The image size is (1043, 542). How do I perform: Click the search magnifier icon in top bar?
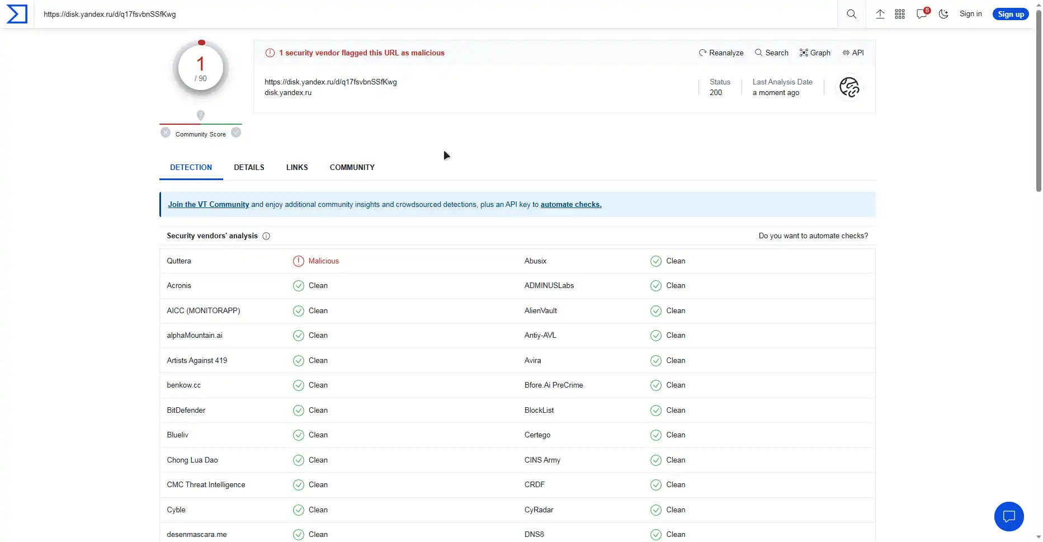(851, 14)
